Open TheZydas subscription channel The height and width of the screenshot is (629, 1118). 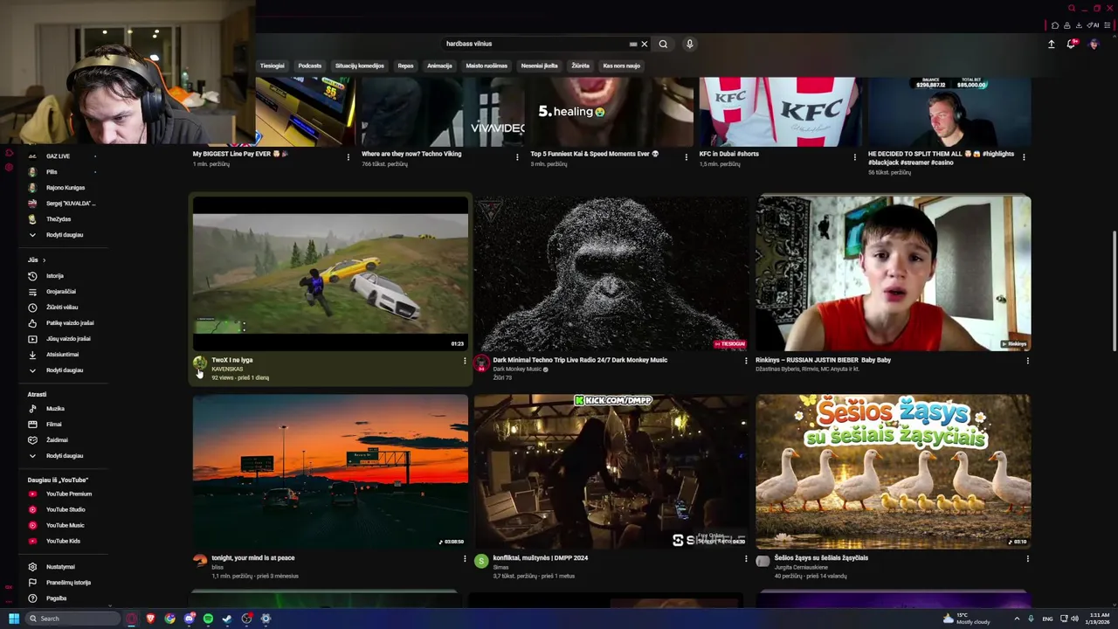(x=59, y=219)
